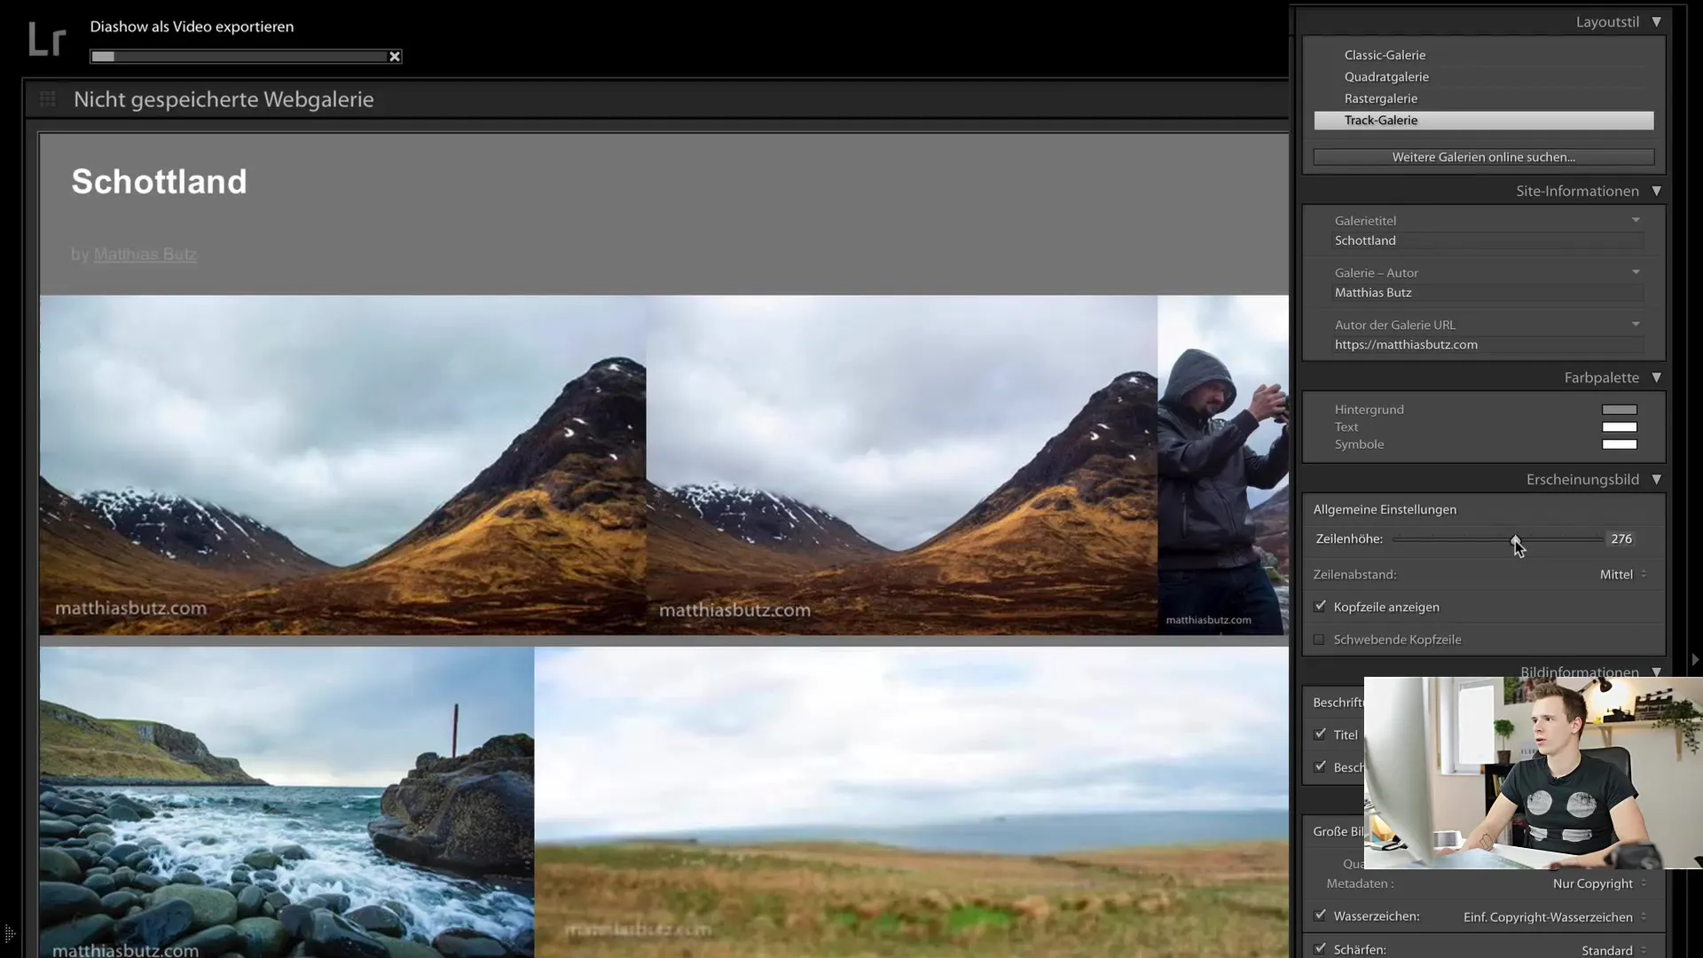Toggle the Schärfen checkbox
Image resolution: width=1703 pixels, height=958 pixels.
click(x=1320, y=948)
